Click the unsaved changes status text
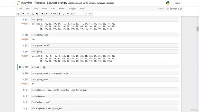The width and height of the screenshot is (199, 112). point(105,3)
